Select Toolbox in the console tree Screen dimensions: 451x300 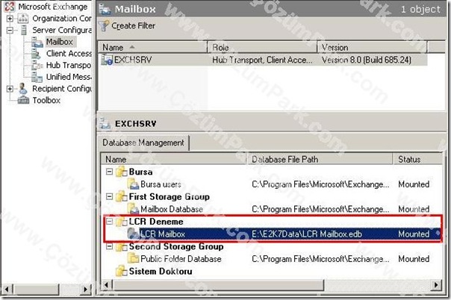click(46, 100)
